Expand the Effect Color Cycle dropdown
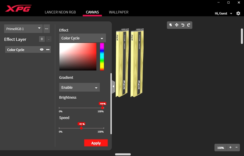 82,38
